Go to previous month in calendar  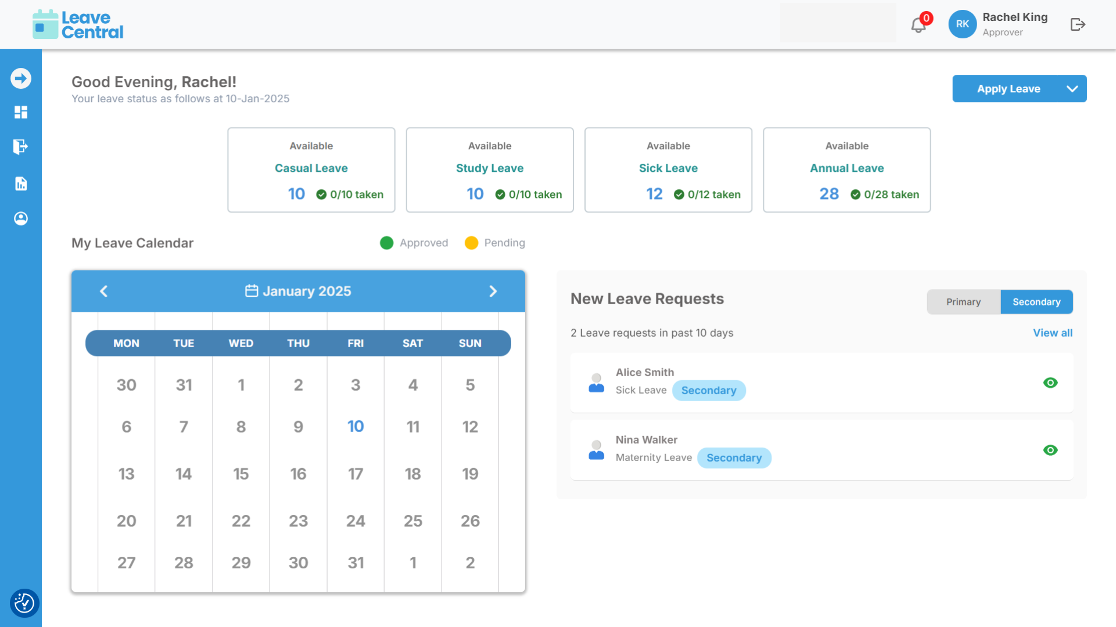(x=104, y=291)
